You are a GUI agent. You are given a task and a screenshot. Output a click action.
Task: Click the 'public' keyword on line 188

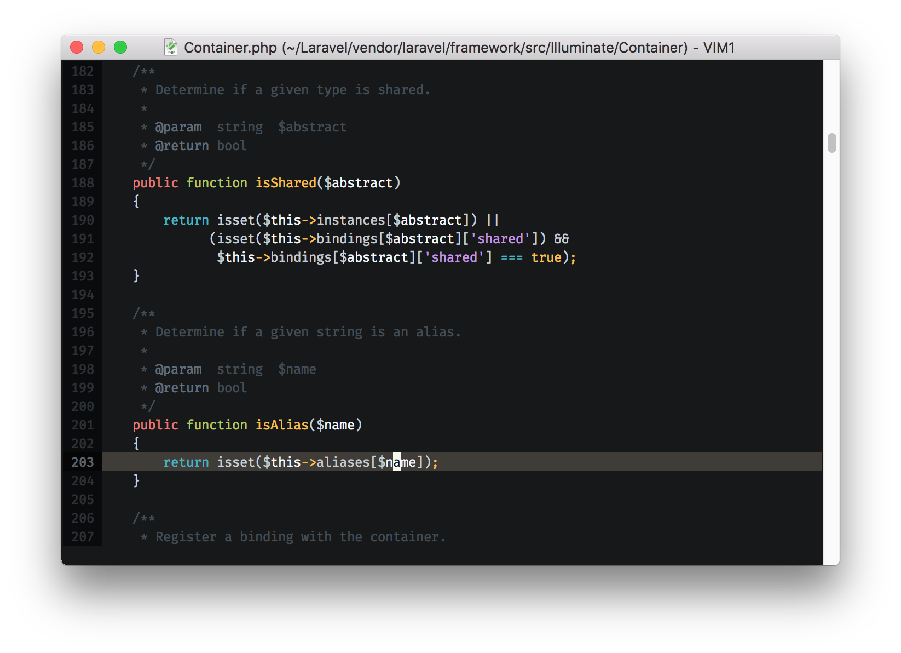155,183
